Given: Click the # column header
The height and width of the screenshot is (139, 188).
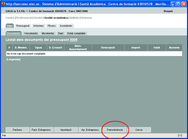Looking at the screenshot, I should click(x=9, y=48).
